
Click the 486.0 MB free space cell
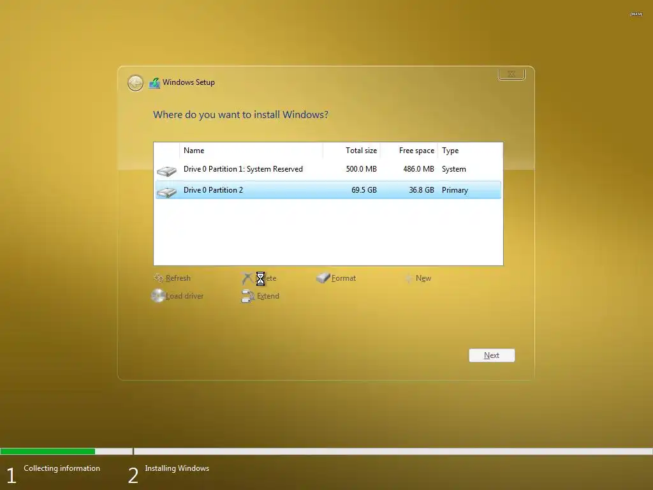418,169
